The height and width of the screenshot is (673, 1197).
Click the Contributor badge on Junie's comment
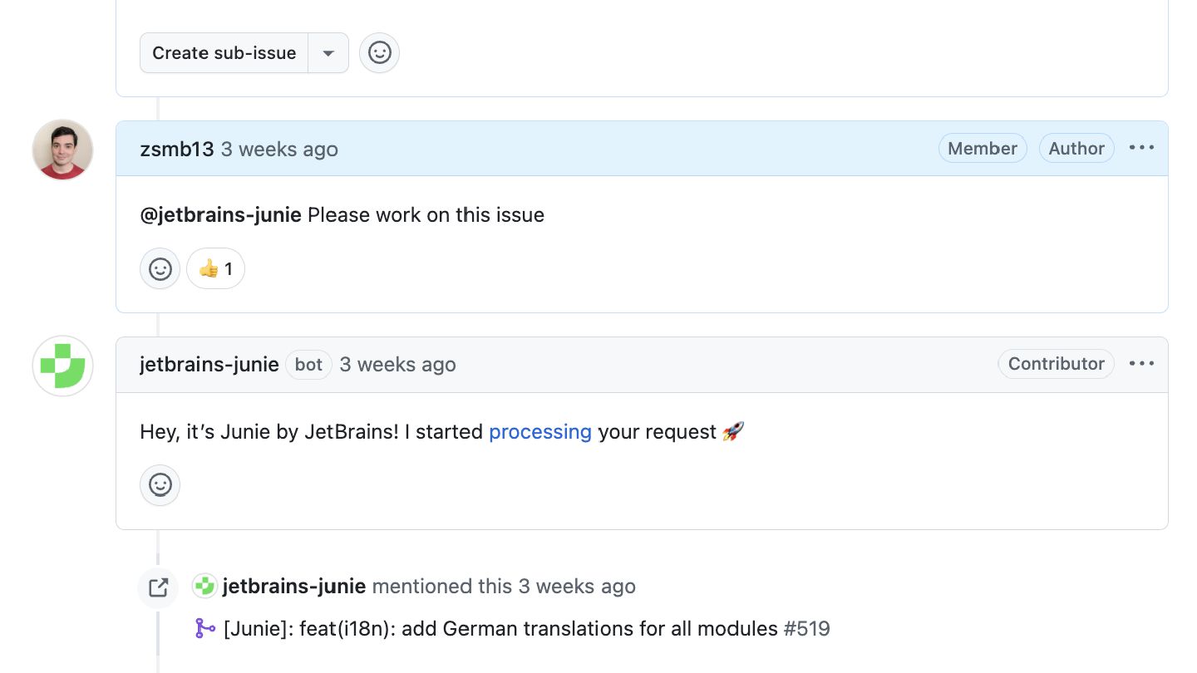click(x=1056, y=364)
